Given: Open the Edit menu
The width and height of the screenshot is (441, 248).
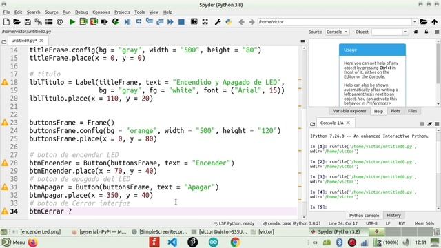Looking at the screenshot, I should pos(18,12).
